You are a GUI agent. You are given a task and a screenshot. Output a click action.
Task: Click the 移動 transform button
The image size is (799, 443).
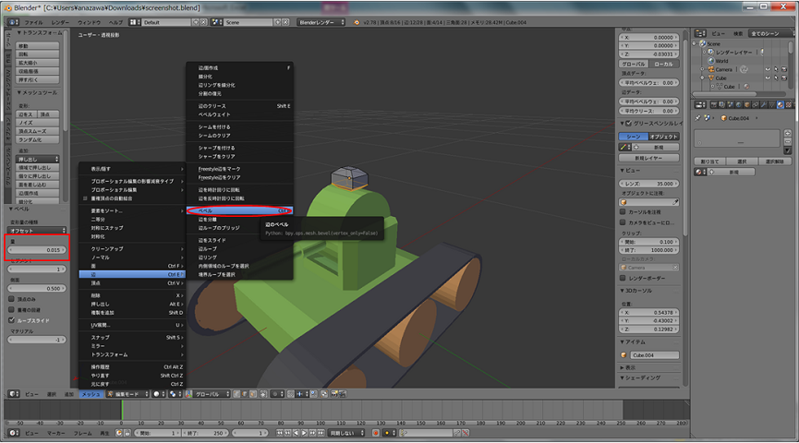pyautogui.click(x=23, y=45)
